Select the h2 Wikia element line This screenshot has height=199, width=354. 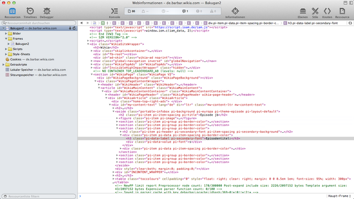[x=106, y=48]
